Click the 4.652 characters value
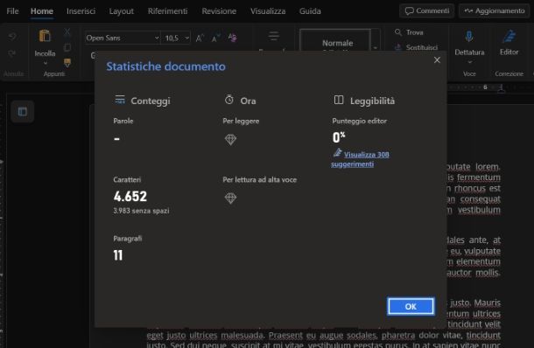Screen dimensions: 534x348 pyautogui.click(x=130, y=197)
